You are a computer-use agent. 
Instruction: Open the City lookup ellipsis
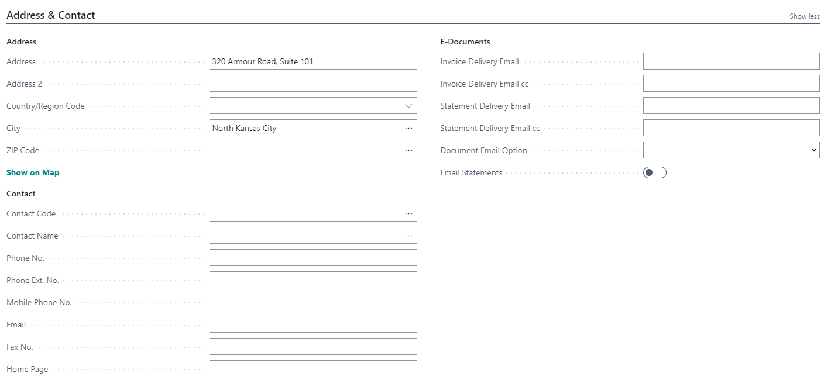tap(408, 127)
